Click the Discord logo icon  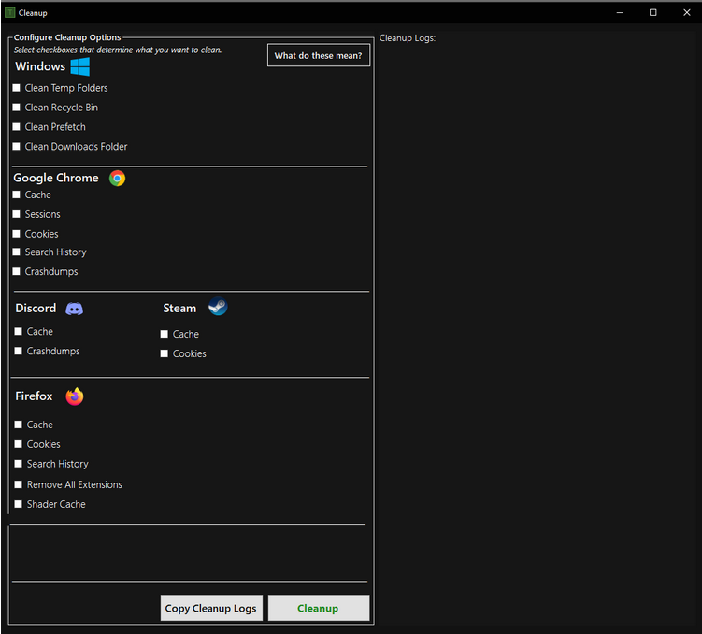pyautogui.click(x=75, y=309)
